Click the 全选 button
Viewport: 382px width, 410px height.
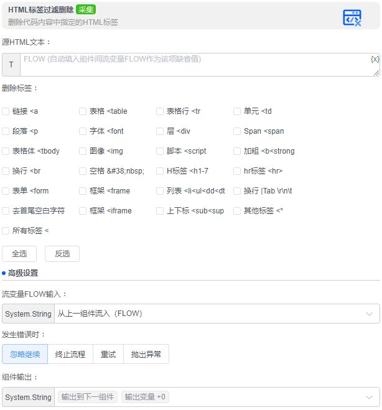click(19, 254)
